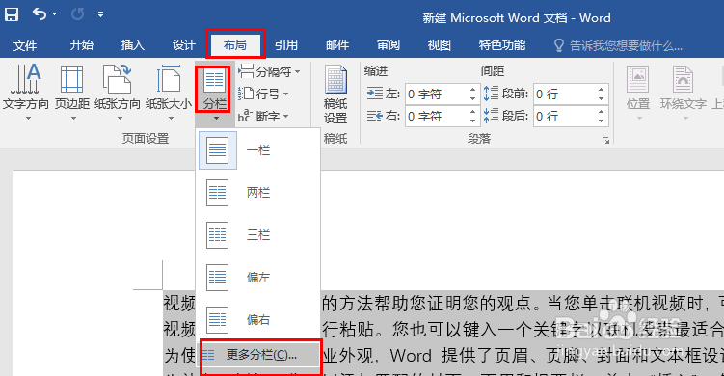Switch to the 设计 tab
724x376 pixels.
tap(184, 44)
